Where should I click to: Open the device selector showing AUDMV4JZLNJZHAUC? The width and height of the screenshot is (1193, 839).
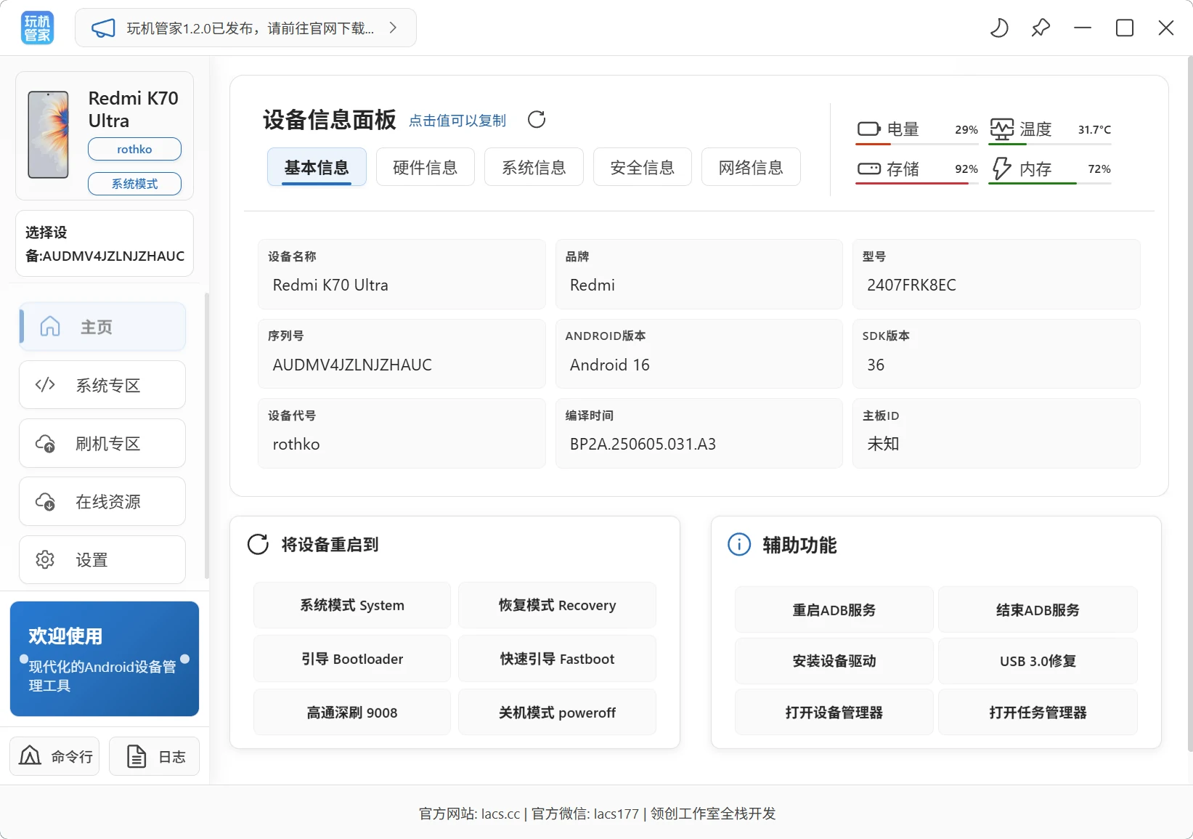coord(104,243)
